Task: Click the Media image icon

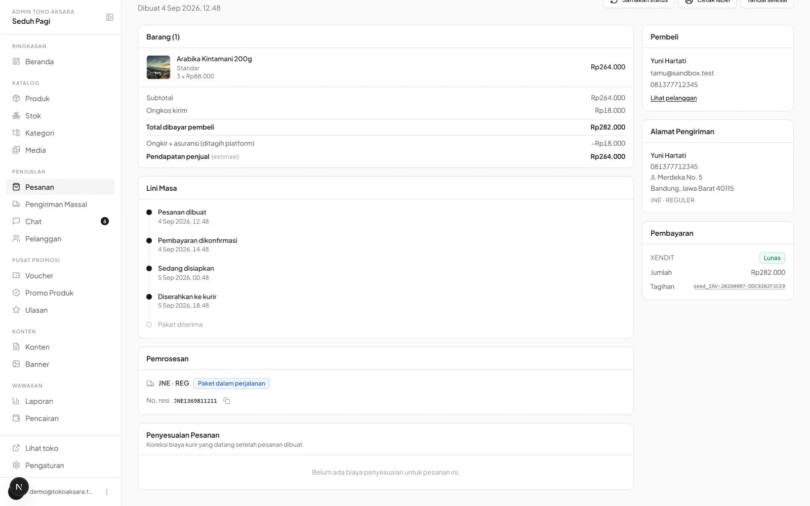Action: pyautogui.click(x=16, y=150)
